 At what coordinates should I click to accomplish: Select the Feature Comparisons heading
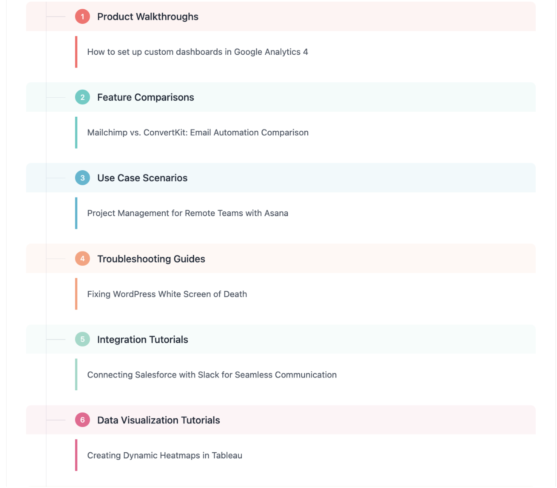(145, 97)
